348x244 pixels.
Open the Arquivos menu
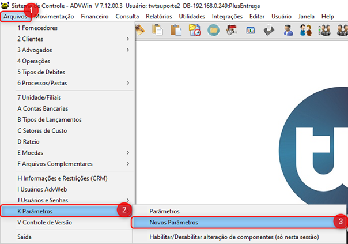coord(16,17)
